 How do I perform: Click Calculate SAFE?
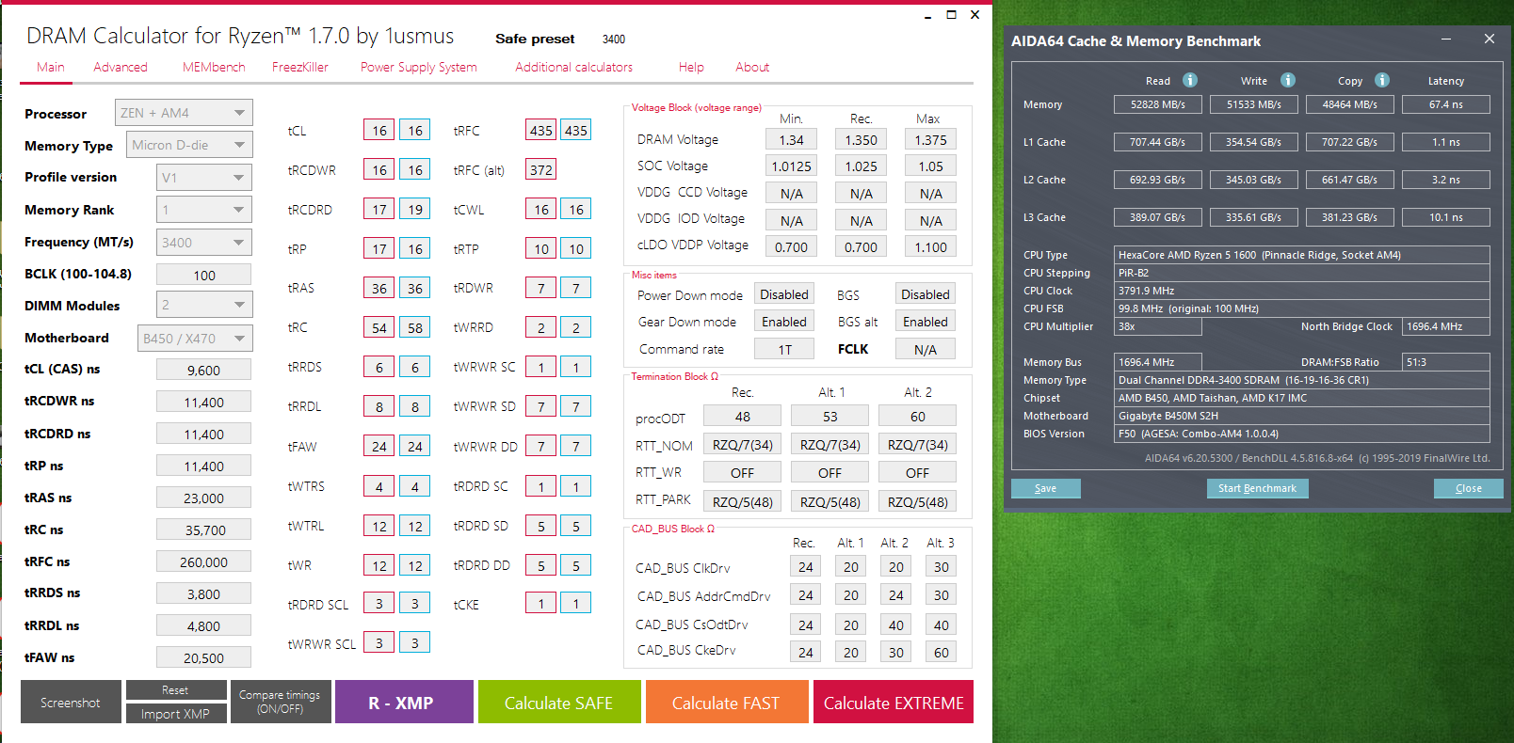point(559,703)
